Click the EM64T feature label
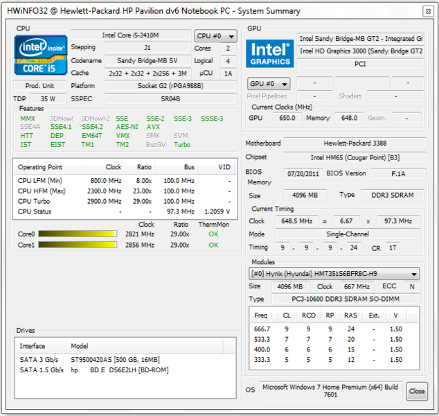Viewport: 439px width, 416px height. pyautogui.click(x=92, y=136)
